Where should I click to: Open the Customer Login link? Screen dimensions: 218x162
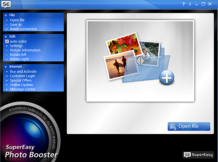pos(23,76)
